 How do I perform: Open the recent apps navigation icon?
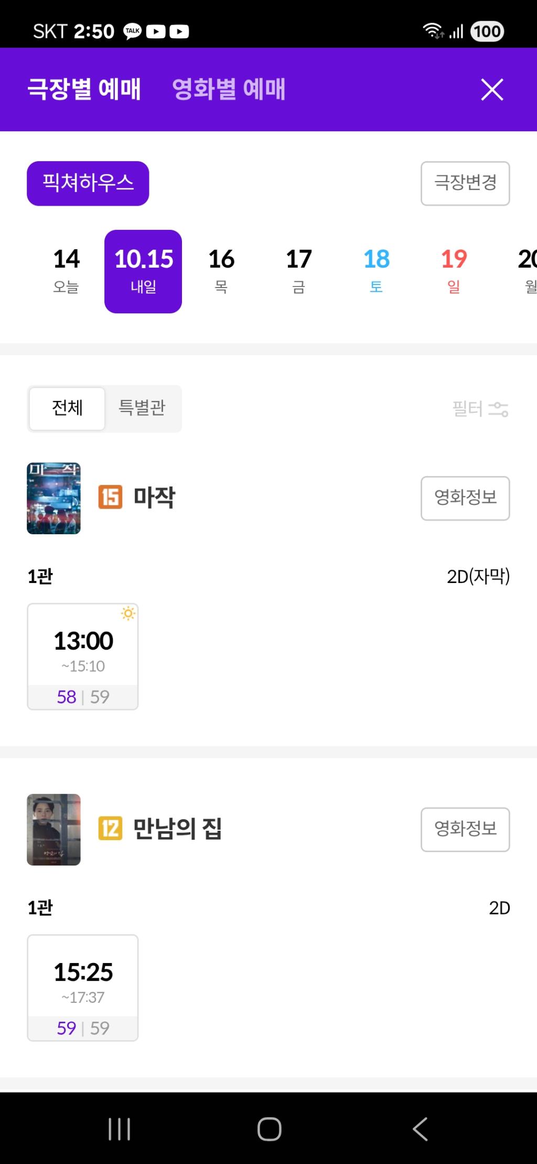[x=119, y=1128]
